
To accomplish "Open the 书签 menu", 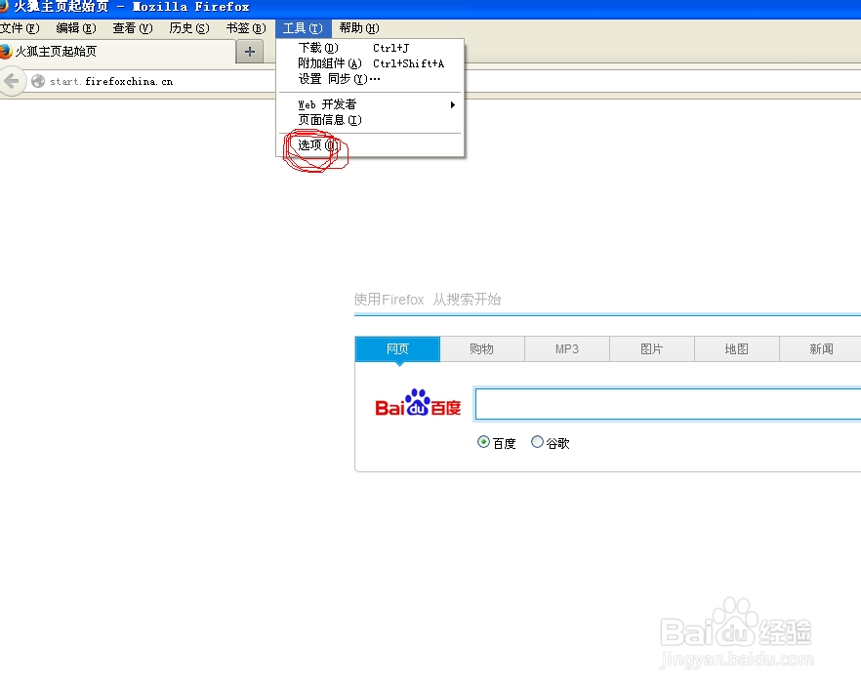I will click(246, 28).
